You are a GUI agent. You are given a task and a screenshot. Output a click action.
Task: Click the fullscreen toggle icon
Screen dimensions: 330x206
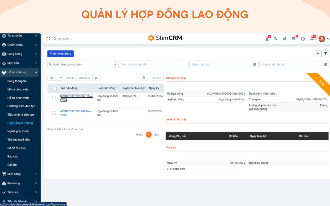click(48, 39)
